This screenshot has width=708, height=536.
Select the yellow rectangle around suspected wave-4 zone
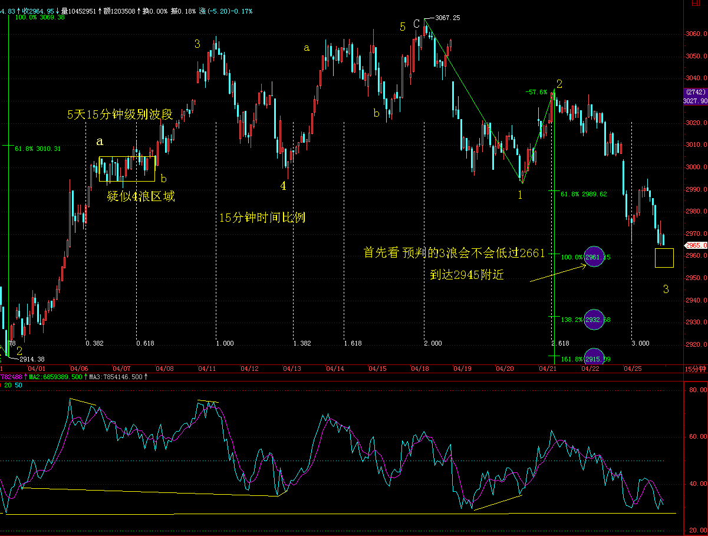tap(127, 169)
